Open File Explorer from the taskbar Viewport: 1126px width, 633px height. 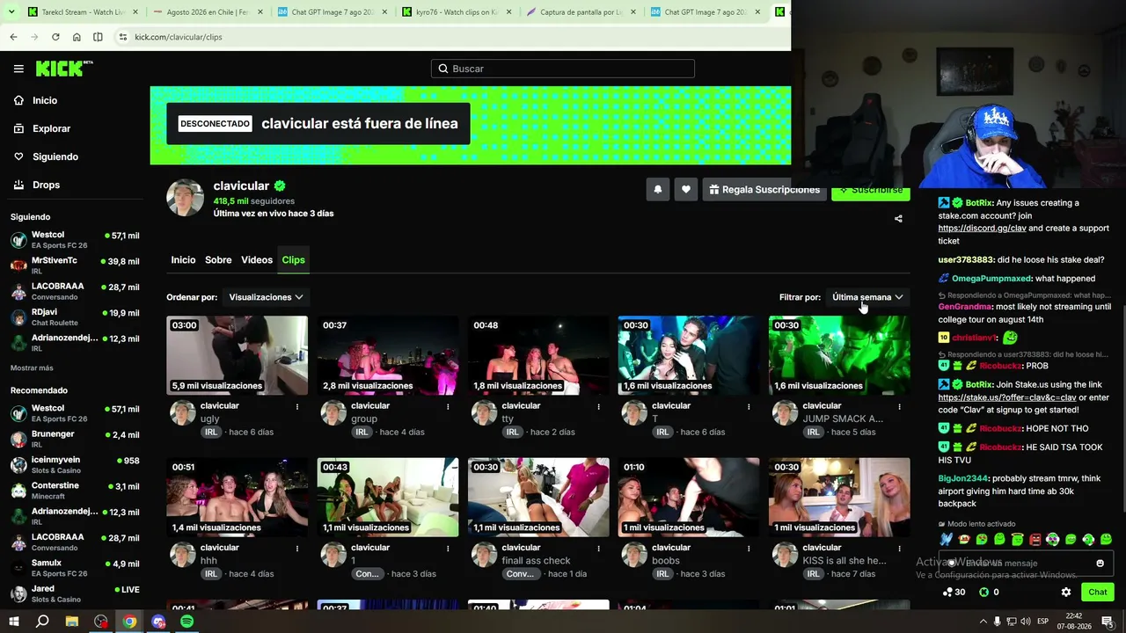[72, 622]
